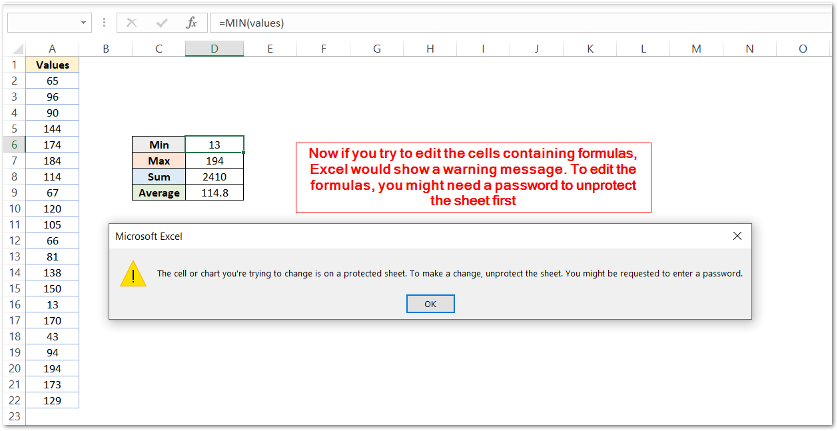Click the Select All triangle above row numbers
838x431 pixels.
point(17,48)
